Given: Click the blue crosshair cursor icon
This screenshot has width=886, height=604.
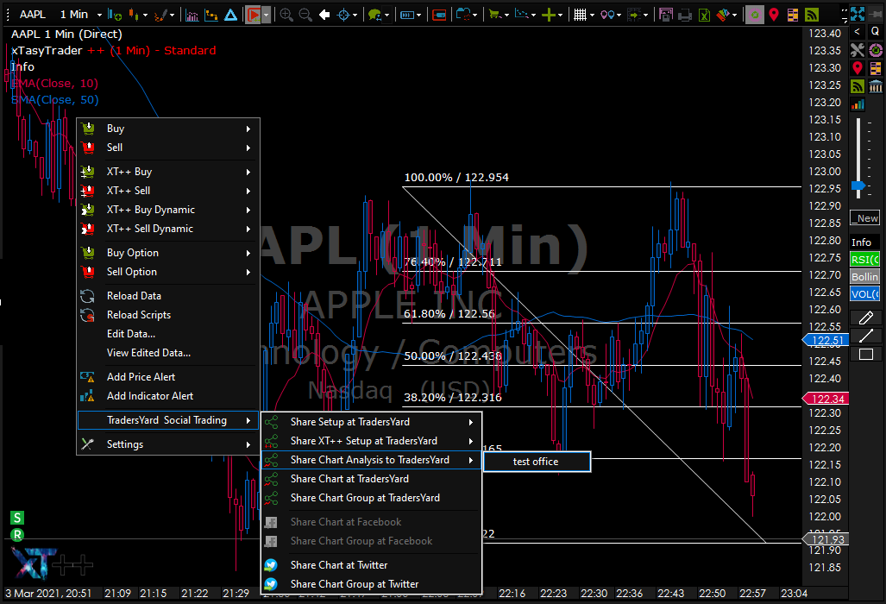Looking at the screenshot, I should point(343,15).
